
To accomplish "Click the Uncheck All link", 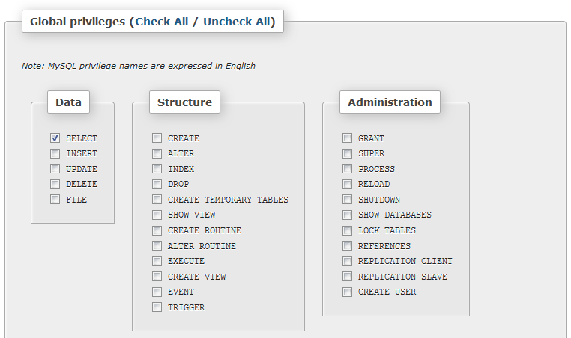I will pos(237,22).
